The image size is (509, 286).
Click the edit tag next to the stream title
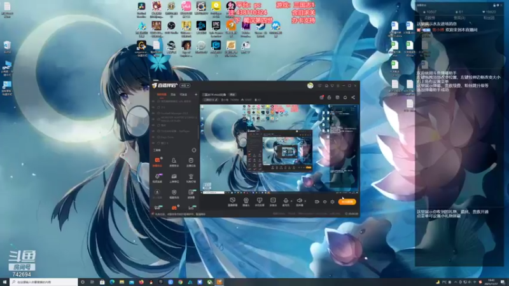tap(232, 95)
